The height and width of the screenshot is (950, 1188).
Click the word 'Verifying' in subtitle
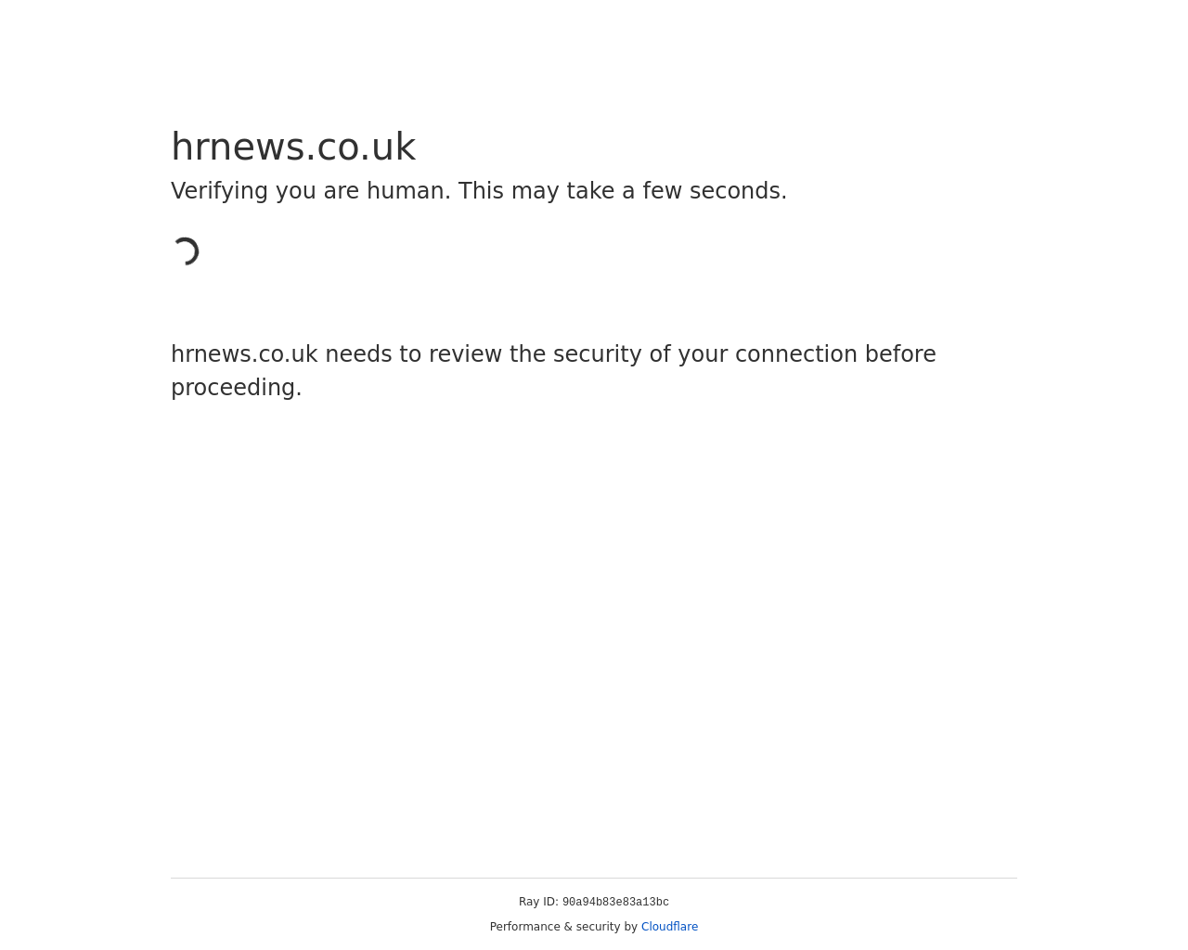click(219, 191)
